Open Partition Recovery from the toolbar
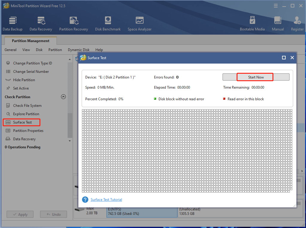Screen dimensions: 306x228 [x=74, y=24]
